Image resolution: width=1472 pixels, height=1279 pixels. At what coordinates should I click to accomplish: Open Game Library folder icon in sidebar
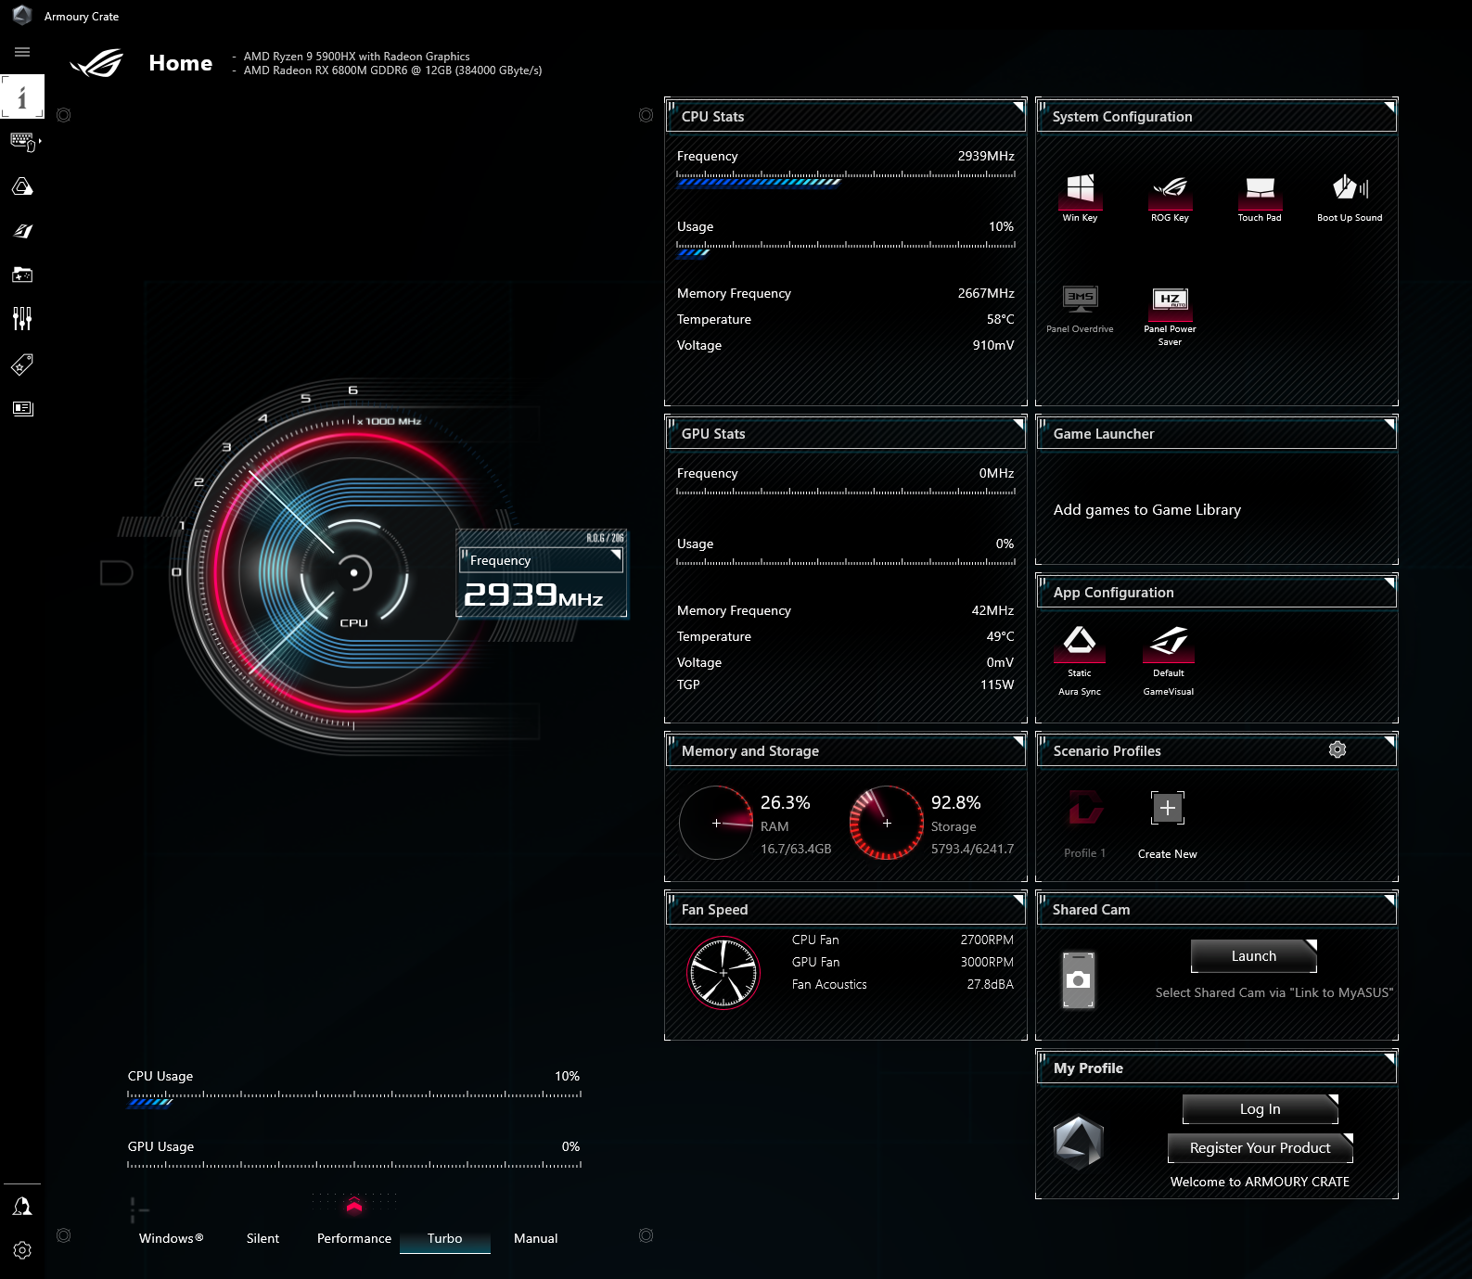pos(22,275)
